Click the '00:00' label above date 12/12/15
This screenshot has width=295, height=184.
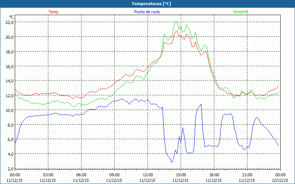coord(280,175)
